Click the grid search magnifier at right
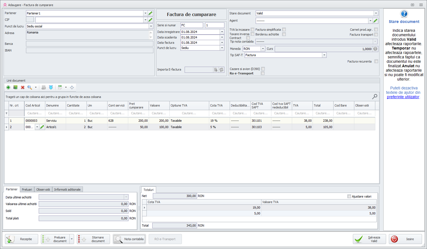 pos(374,97)
